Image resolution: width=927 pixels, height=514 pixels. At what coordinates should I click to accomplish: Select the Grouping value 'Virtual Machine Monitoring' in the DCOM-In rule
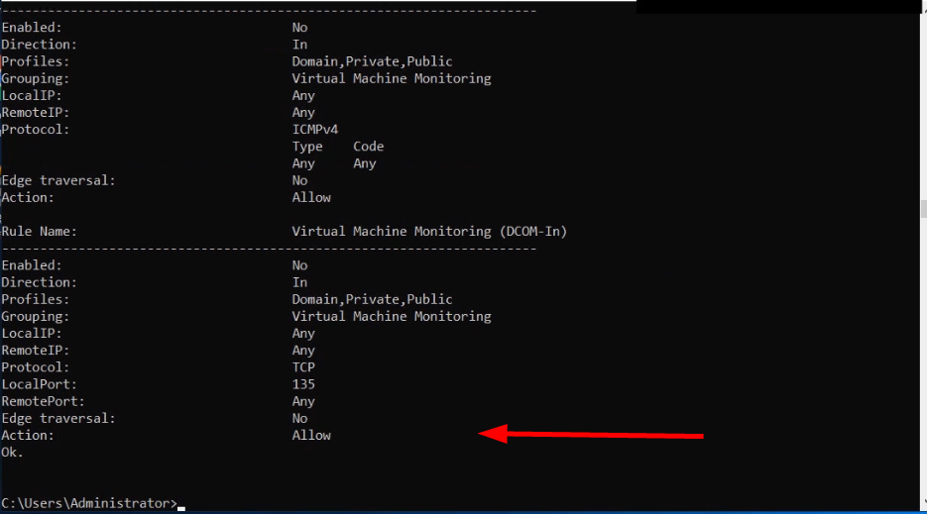point(392,317)
